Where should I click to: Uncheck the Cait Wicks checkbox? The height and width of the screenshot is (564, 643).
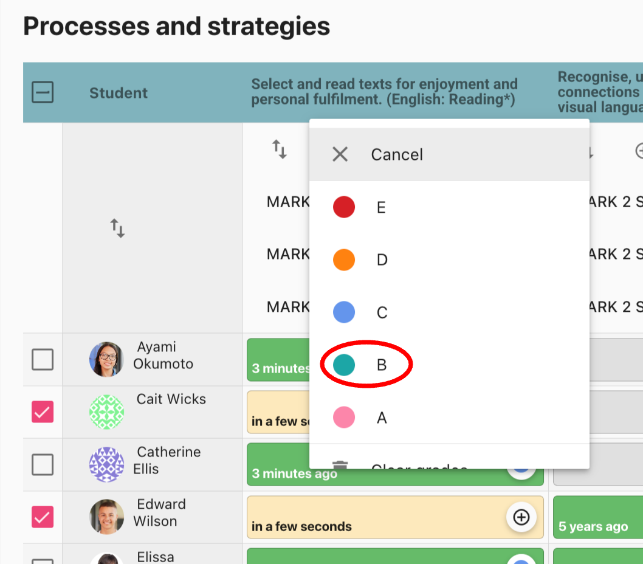point(43,412)
